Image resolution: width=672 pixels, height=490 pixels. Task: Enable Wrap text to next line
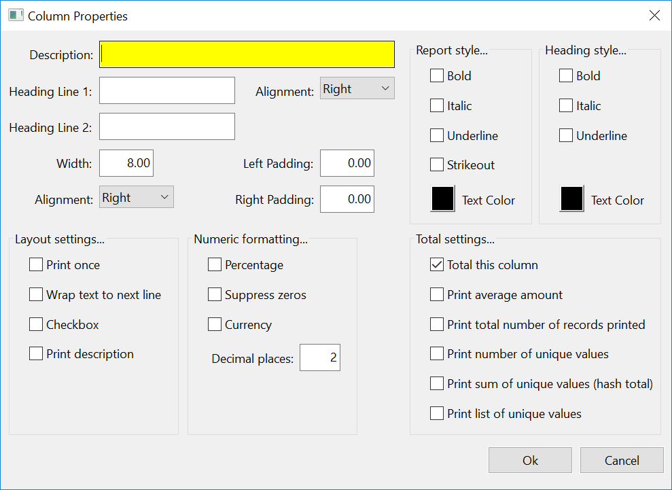pos(36,295)
